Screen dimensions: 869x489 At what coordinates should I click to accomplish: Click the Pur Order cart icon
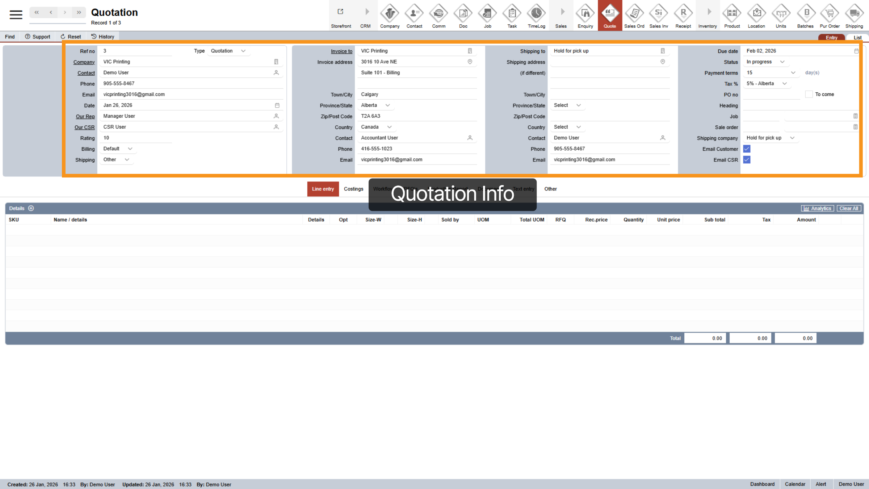coord(830,14)
